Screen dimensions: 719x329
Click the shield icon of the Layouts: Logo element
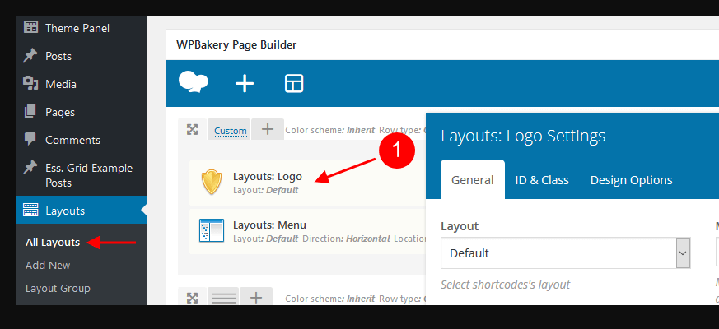coord(212,183)
